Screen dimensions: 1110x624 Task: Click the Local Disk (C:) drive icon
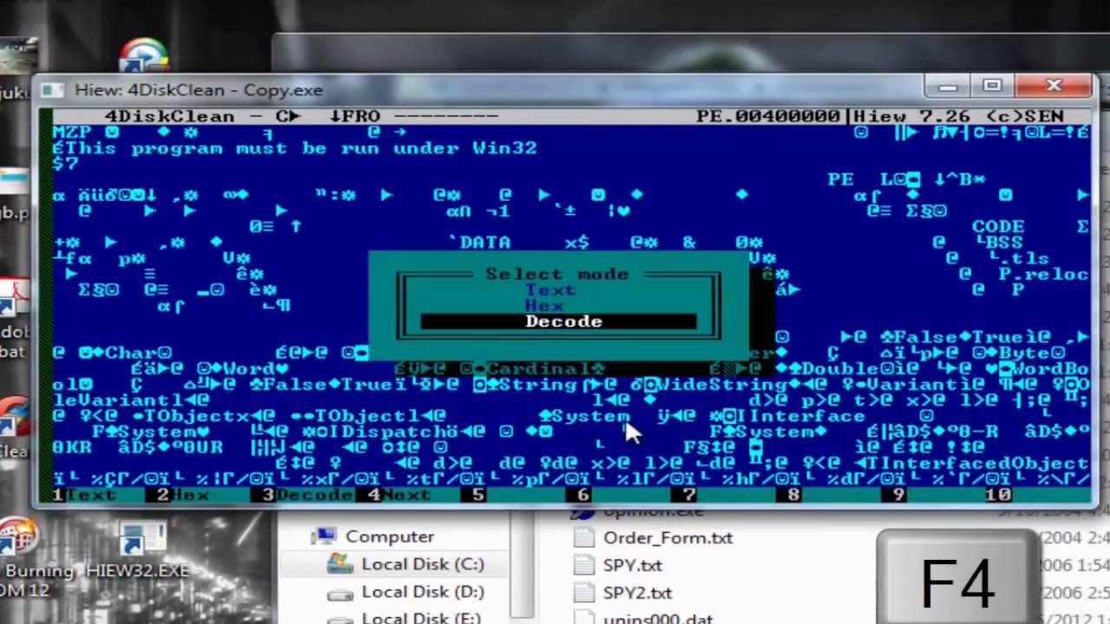click(340, 564)
